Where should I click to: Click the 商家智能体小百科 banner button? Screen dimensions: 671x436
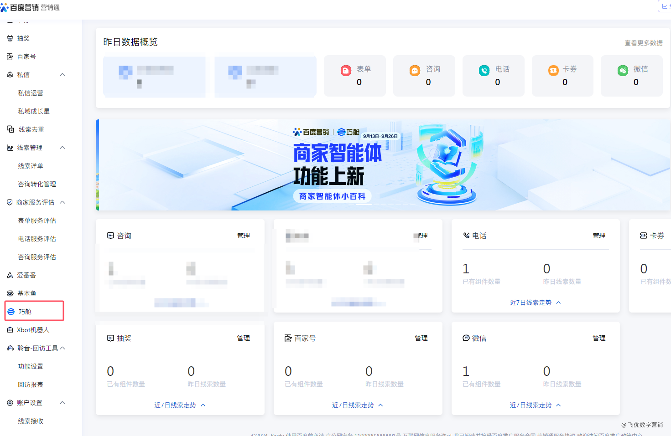point(332,196)
